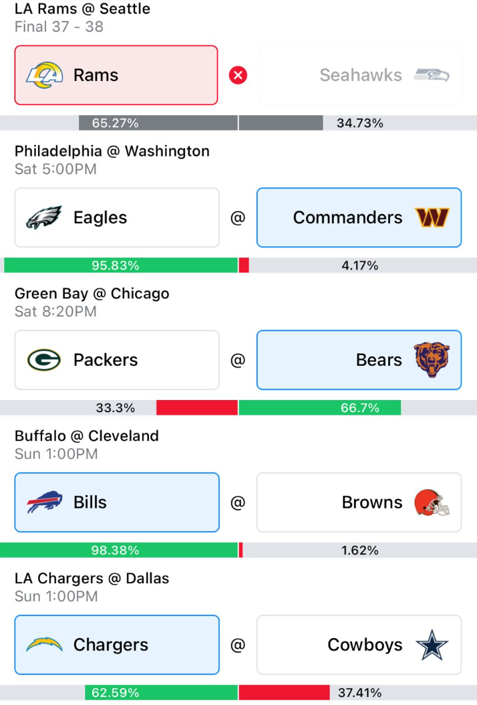Pick Browns to beat Buffalo

click(x=359, y=502)
